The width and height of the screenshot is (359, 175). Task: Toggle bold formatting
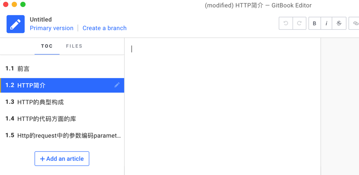point(315,23)
